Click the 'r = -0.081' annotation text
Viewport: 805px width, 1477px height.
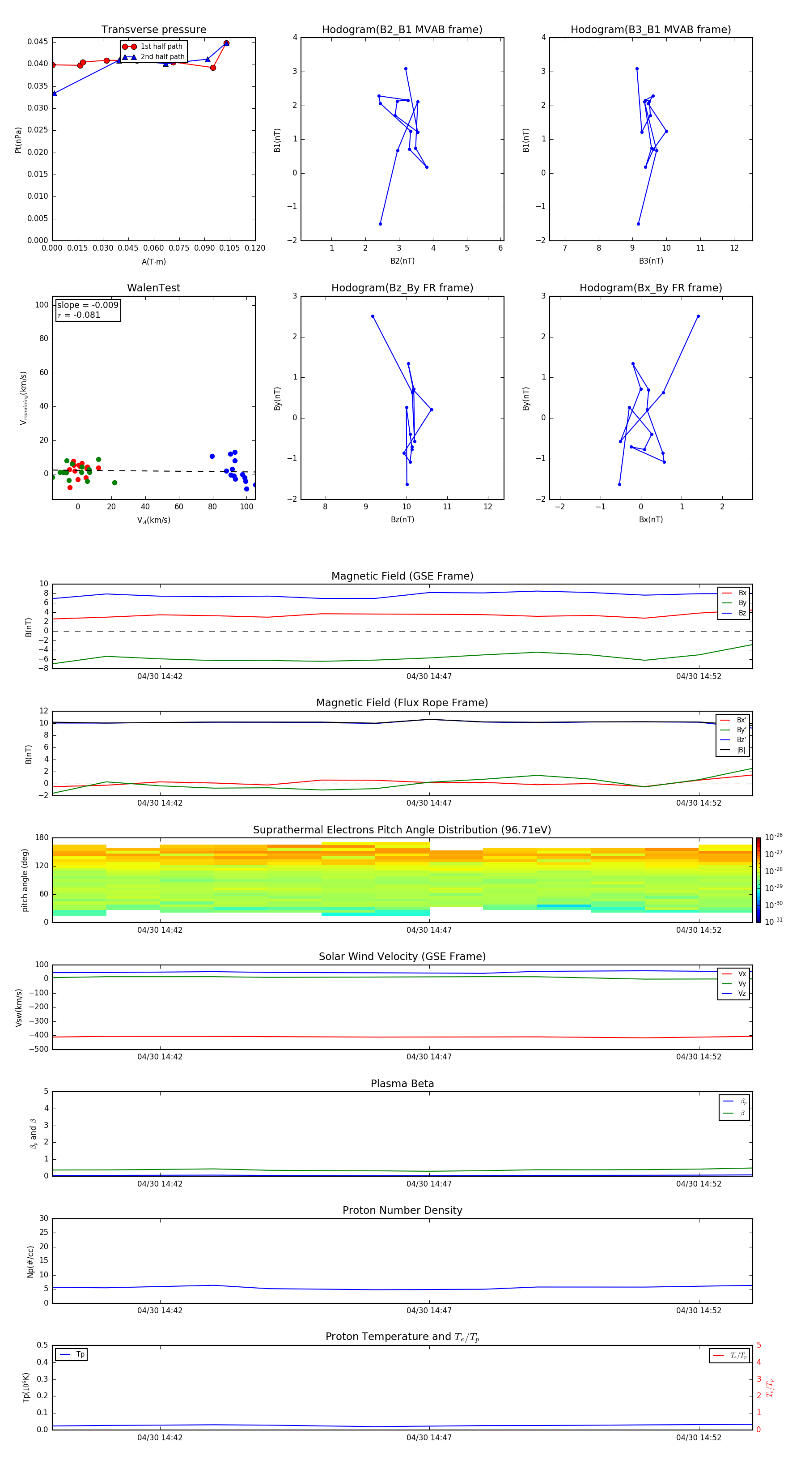79,315
